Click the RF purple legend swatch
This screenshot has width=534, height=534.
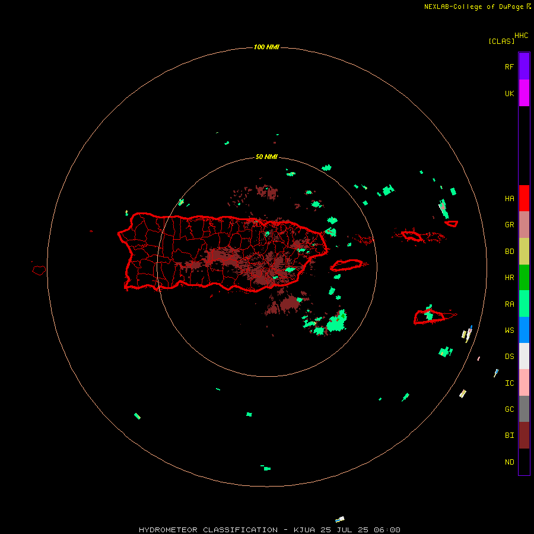[524, 66]
